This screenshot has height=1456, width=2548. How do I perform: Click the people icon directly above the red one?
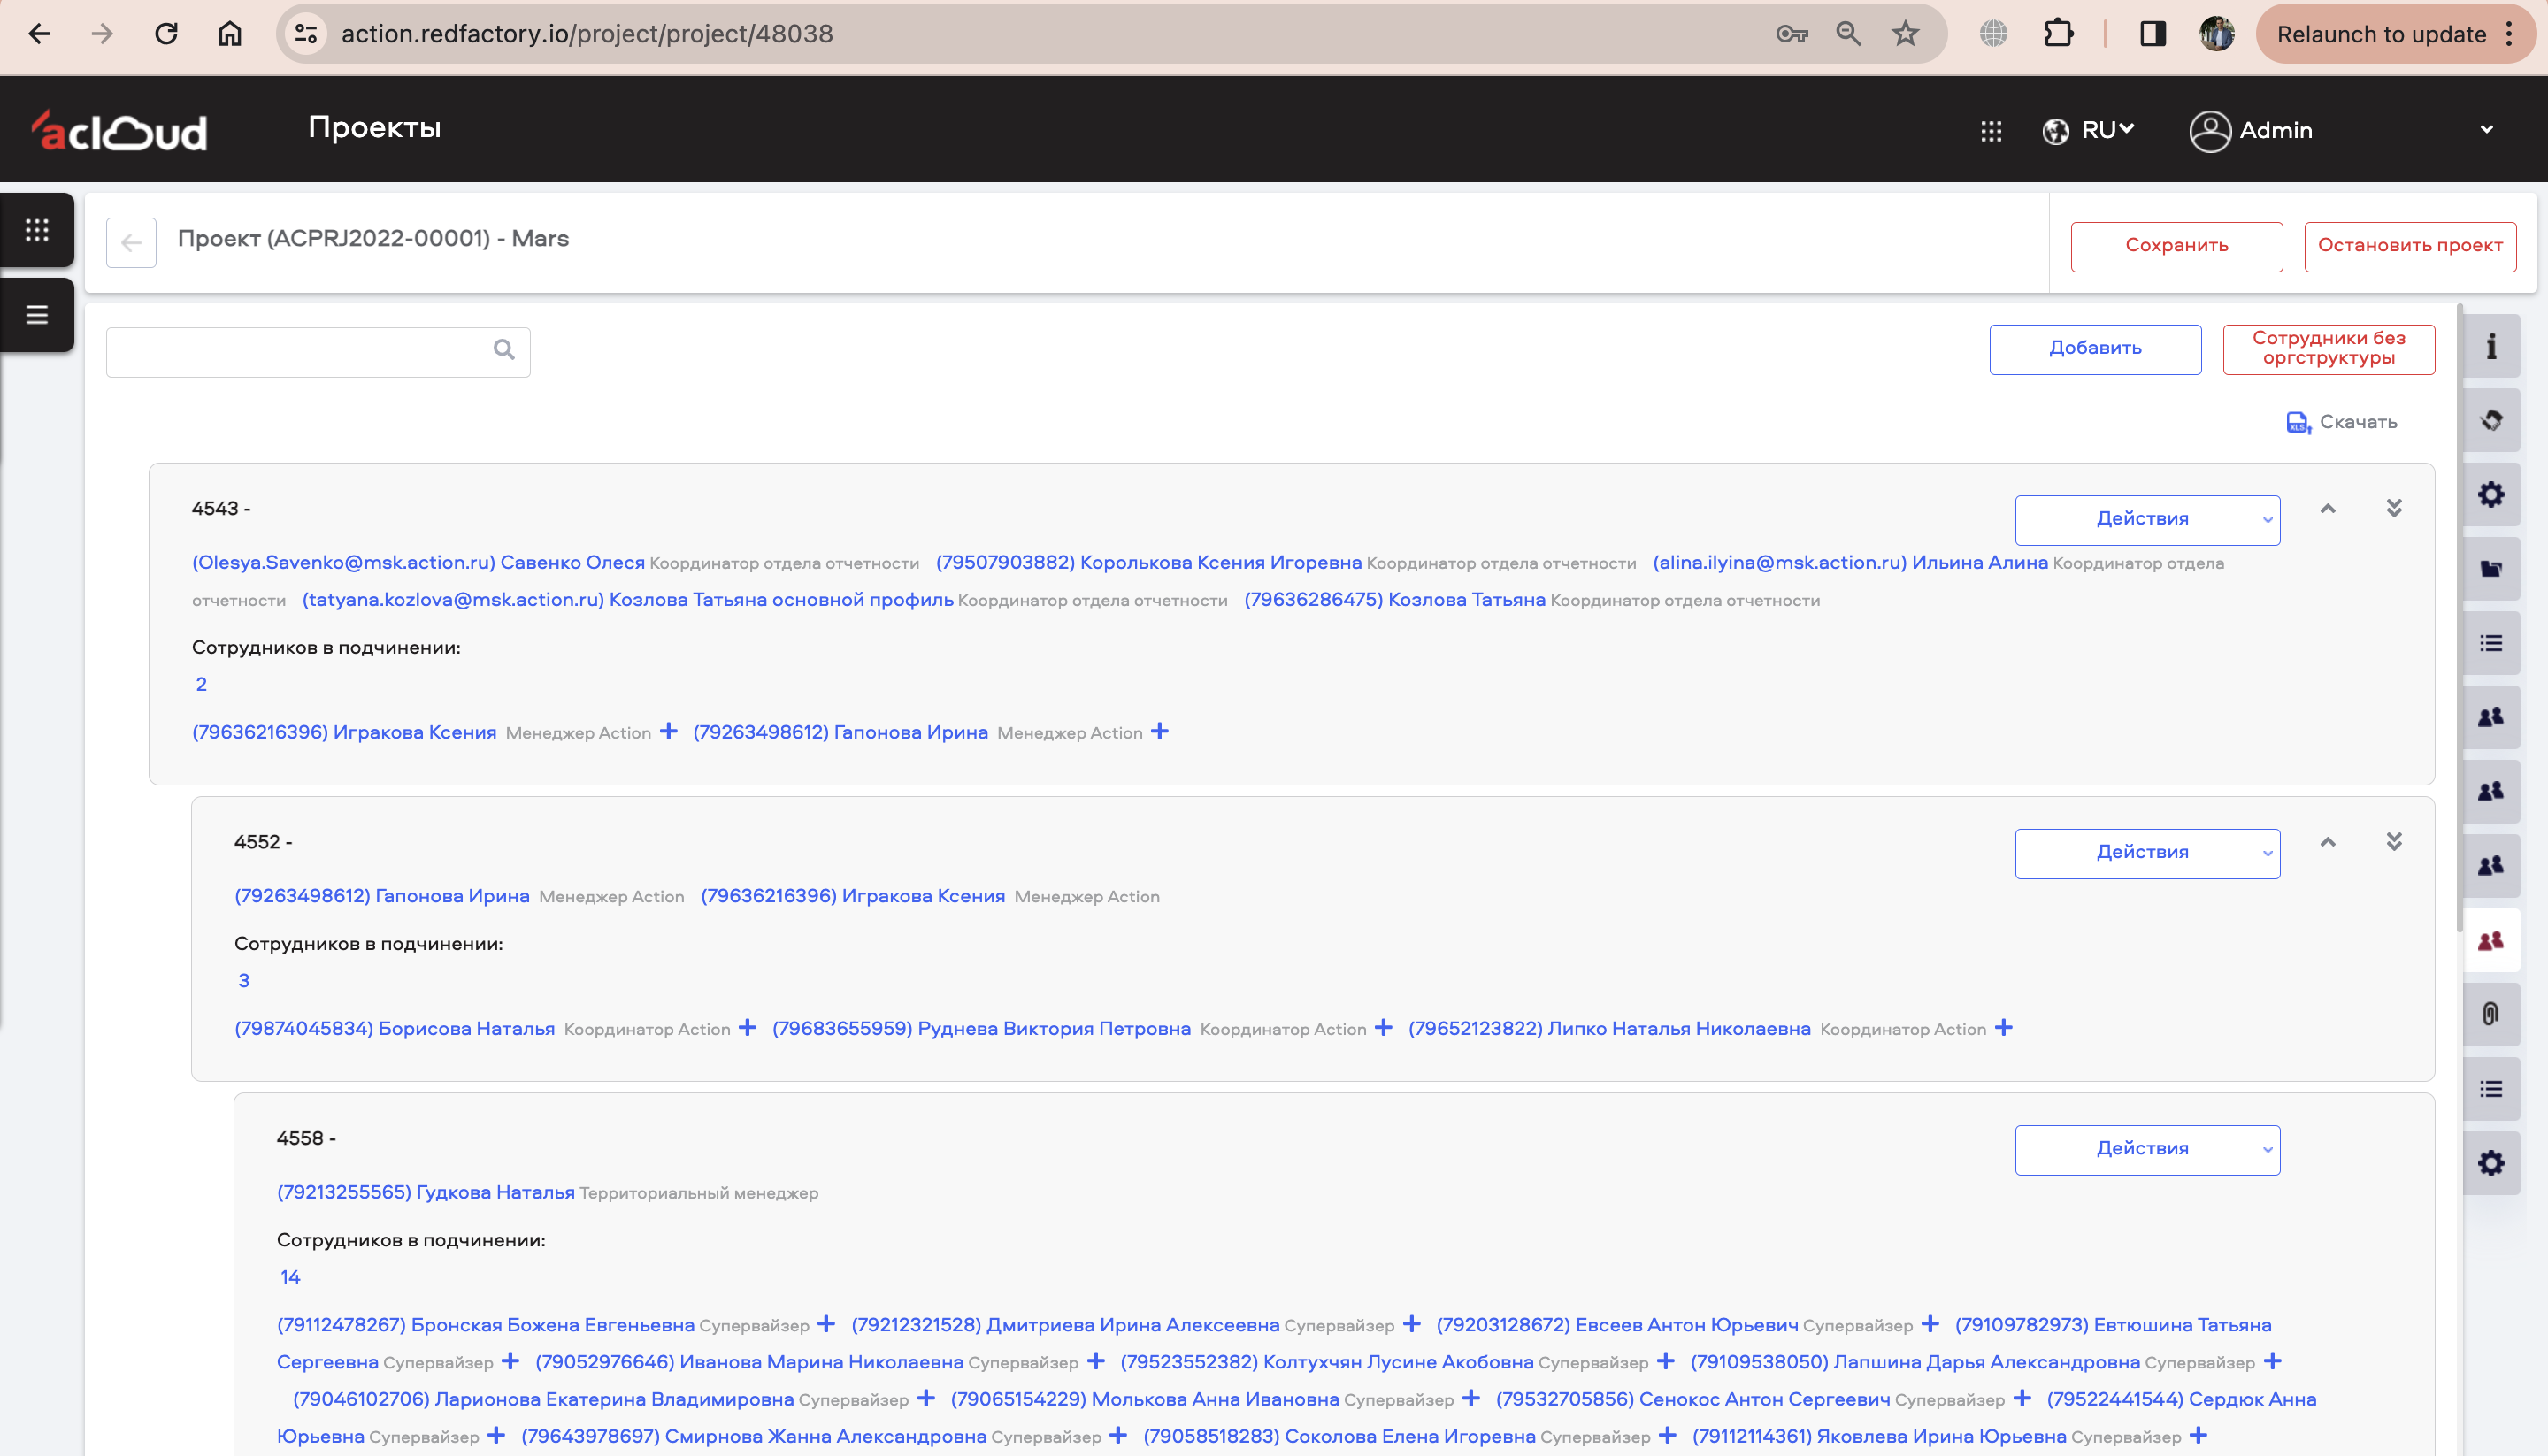pos(2491,866)
